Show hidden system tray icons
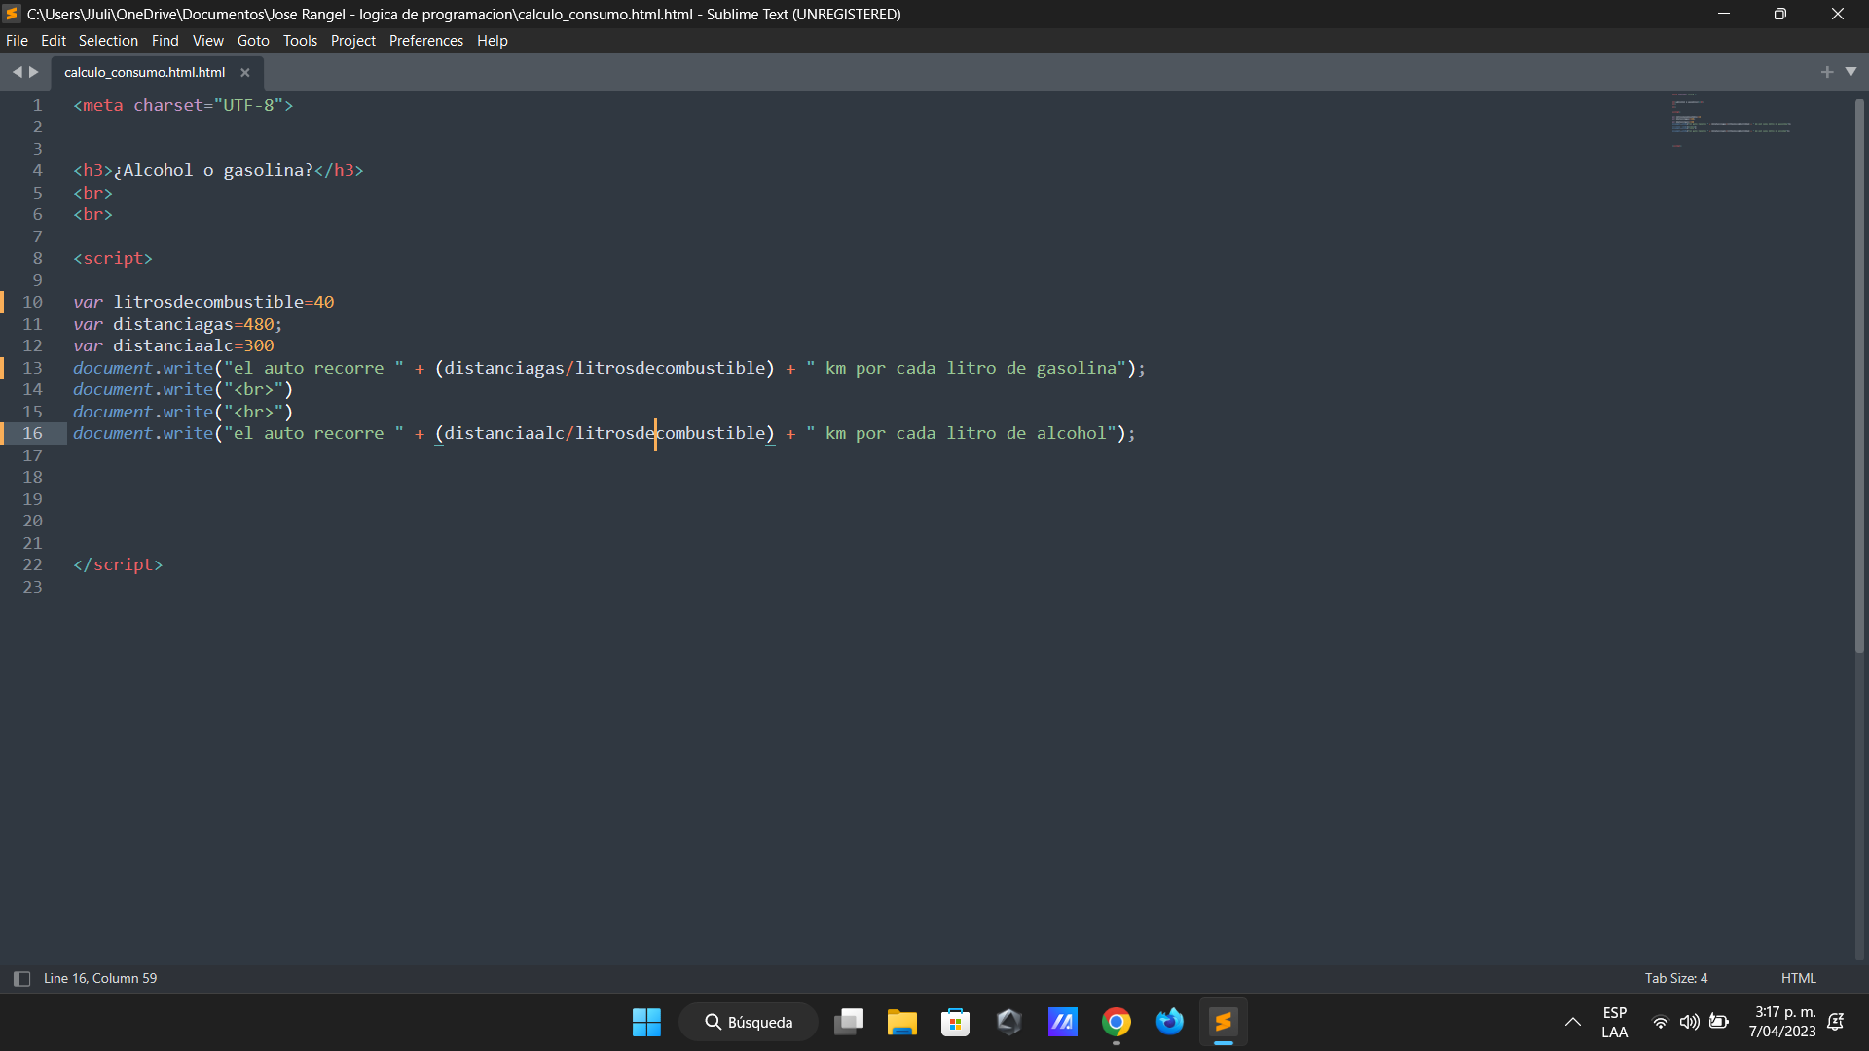The height and width of the screenshot is (1051, 1869). 1572,1022
